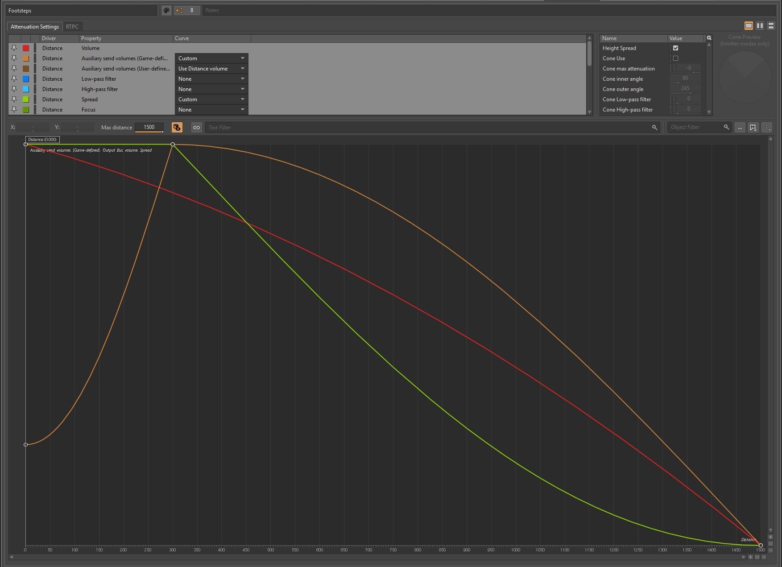Disable the Height Spread checkbox
Screen dimensions: 782x567
(x=676, y=48)
